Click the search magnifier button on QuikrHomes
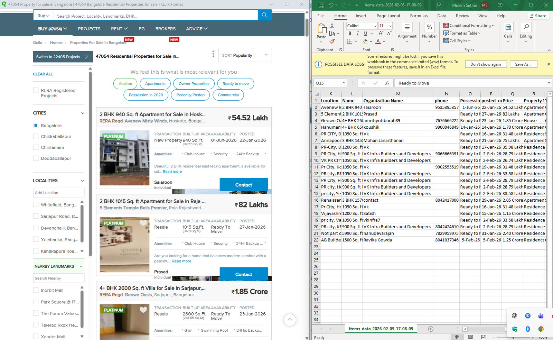 [264, 15]
